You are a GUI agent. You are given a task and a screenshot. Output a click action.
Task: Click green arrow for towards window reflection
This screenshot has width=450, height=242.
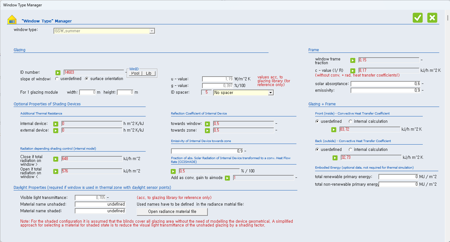tap(207, 124)
